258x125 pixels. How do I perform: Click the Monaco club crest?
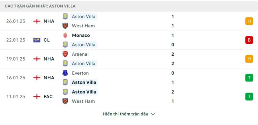pos(65,35)
